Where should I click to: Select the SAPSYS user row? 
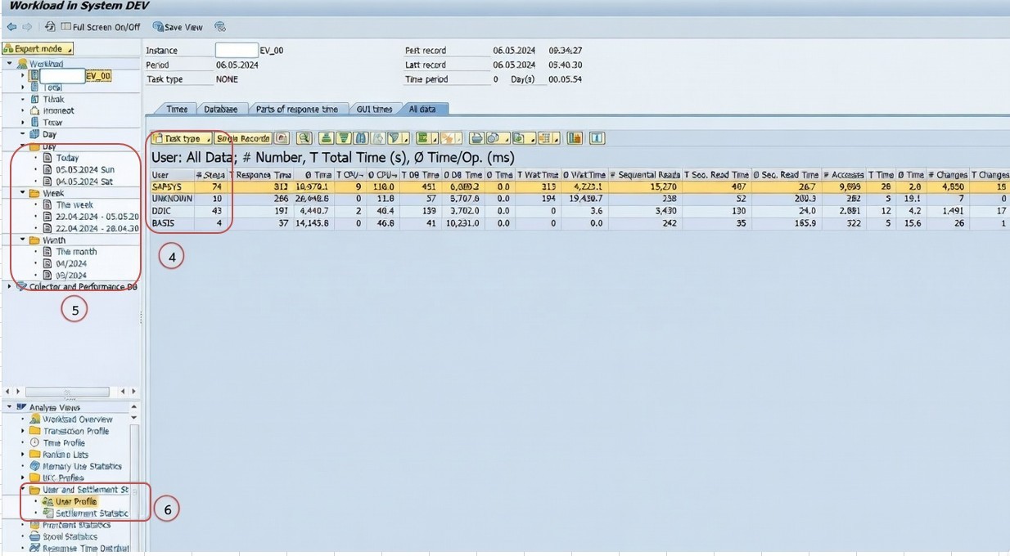pos(172,187)
